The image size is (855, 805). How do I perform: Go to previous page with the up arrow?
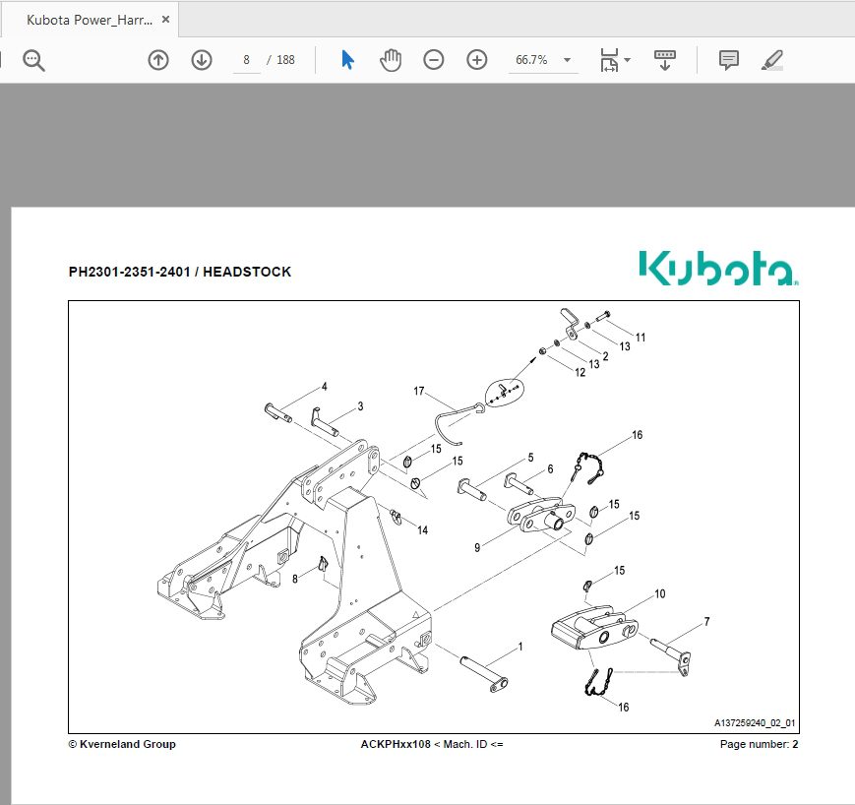[157, 60]
